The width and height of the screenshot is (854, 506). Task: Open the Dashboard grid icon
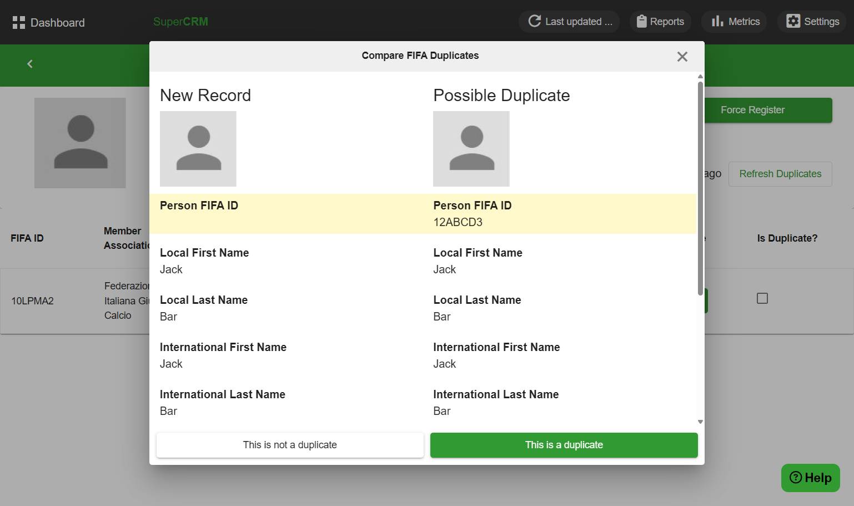pos(19,22)
